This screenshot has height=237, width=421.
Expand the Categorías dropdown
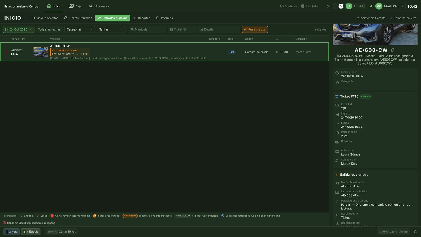[x=79, y=29]
